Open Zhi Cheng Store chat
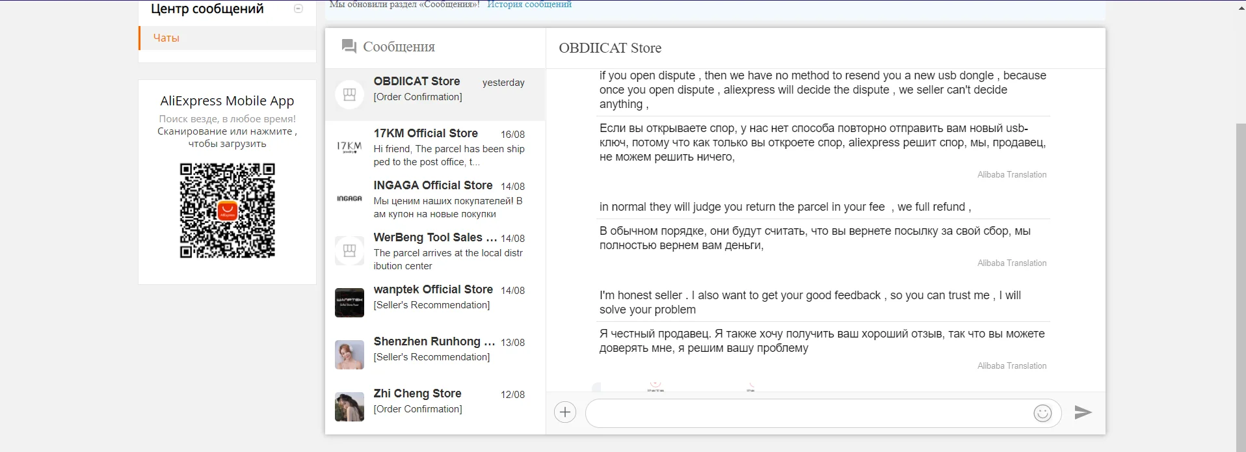 pos(435,407)
